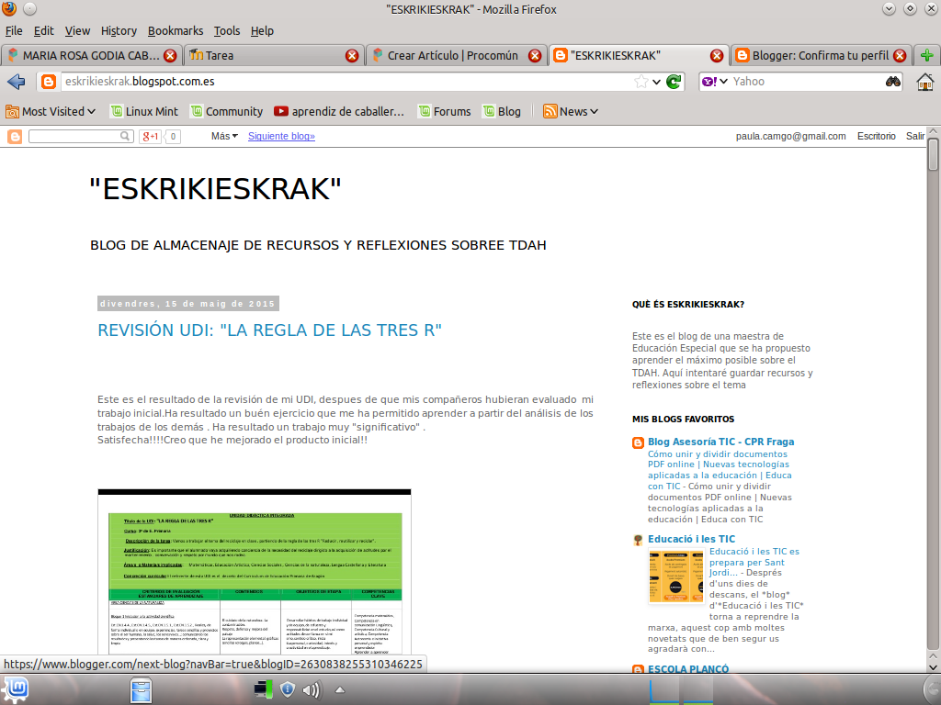Click the binoculars search icon beside Yahoo box
The width and height of the screenshot is (941, 705).
(892, 81)
